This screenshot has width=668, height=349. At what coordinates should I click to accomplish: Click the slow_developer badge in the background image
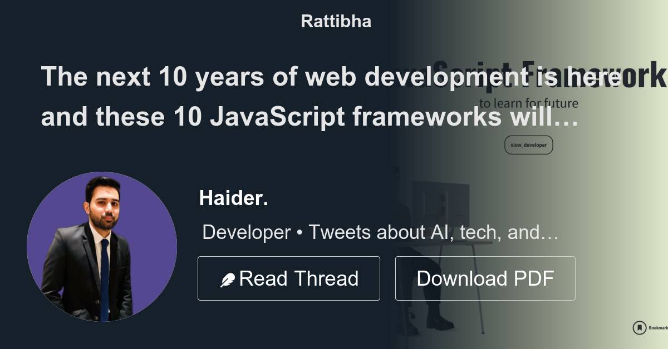[528, 144]
